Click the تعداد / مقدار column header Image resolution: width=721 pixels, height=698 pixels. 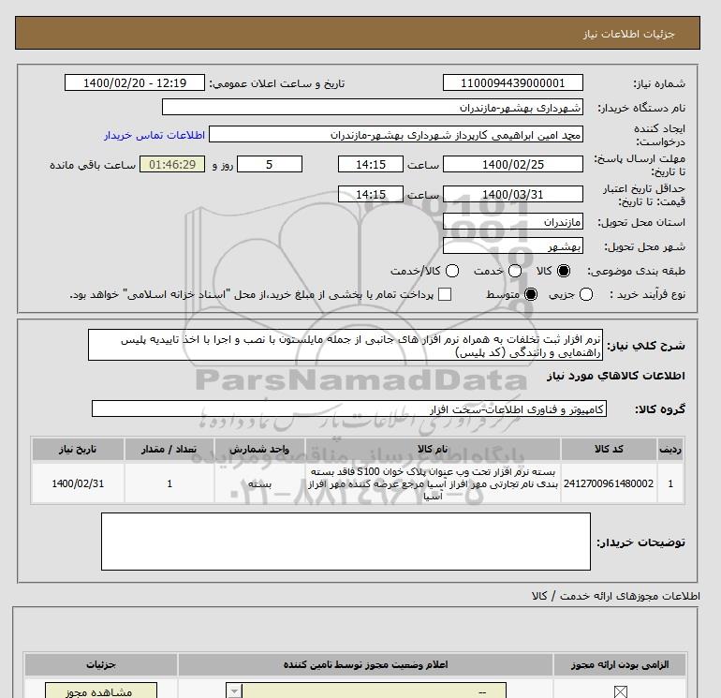coord(169,449)
